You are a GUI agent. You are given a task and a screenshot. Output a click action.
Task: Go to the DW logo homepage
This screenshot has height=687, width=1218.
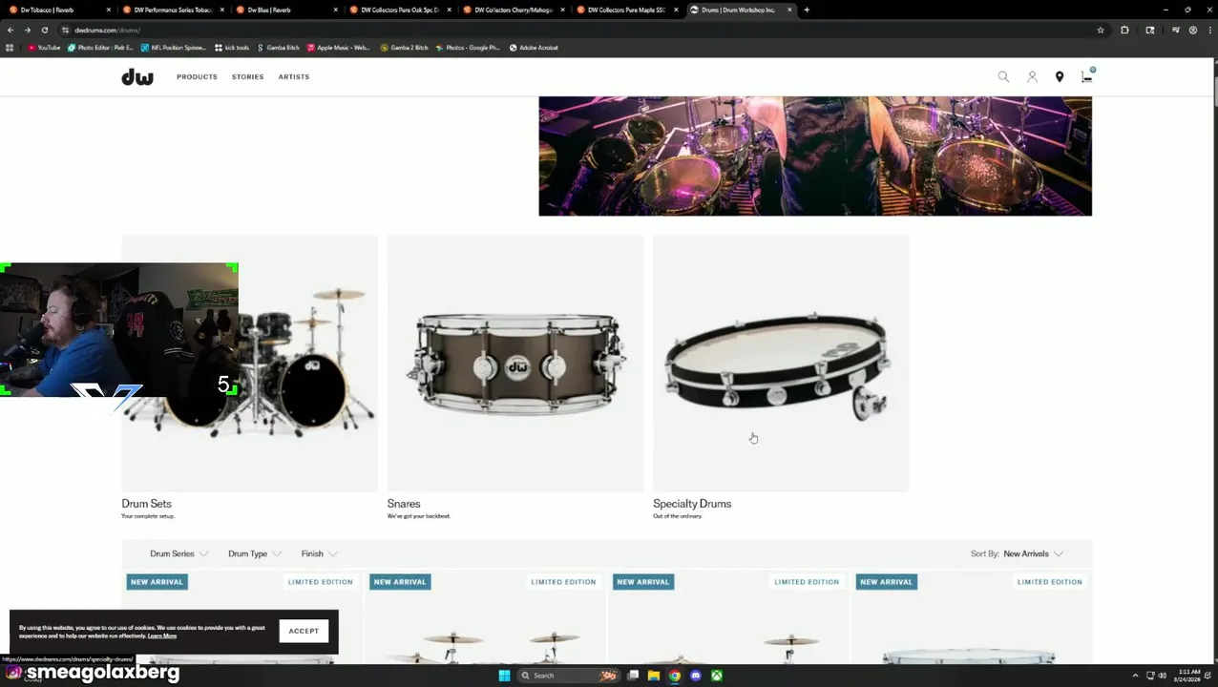137,76
